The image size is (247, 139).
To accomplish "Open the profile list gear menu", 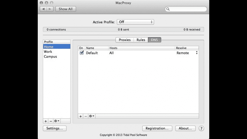I will (x=57, y=121).
